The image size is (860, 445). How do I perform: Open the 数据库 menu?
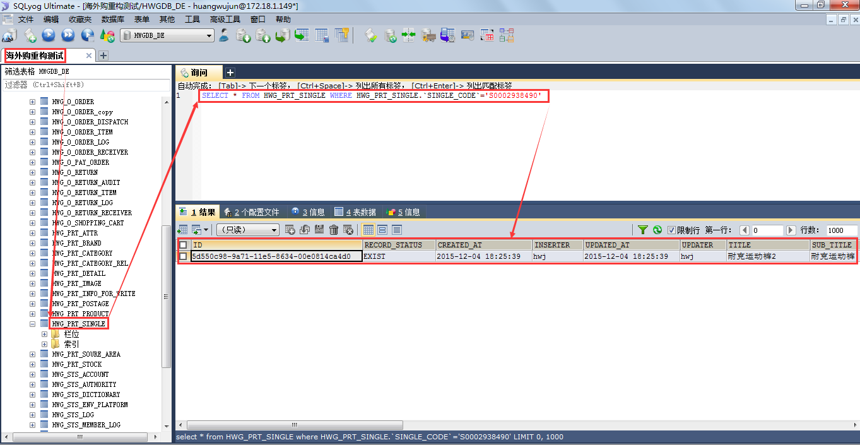[112, 20]
